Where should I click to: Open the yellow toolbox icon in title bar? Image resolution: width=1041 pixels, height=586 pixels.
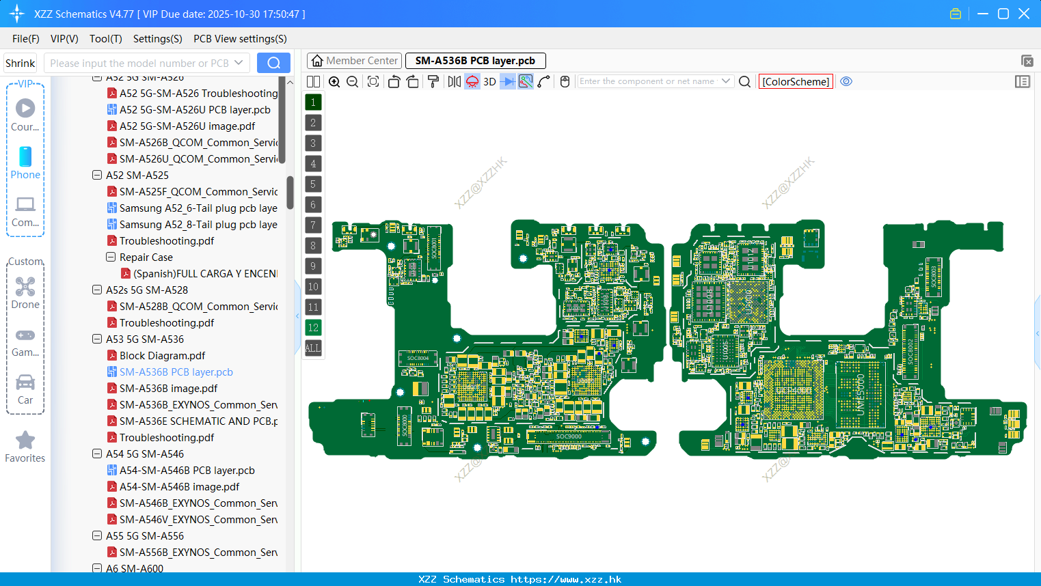tap(956, 14)
